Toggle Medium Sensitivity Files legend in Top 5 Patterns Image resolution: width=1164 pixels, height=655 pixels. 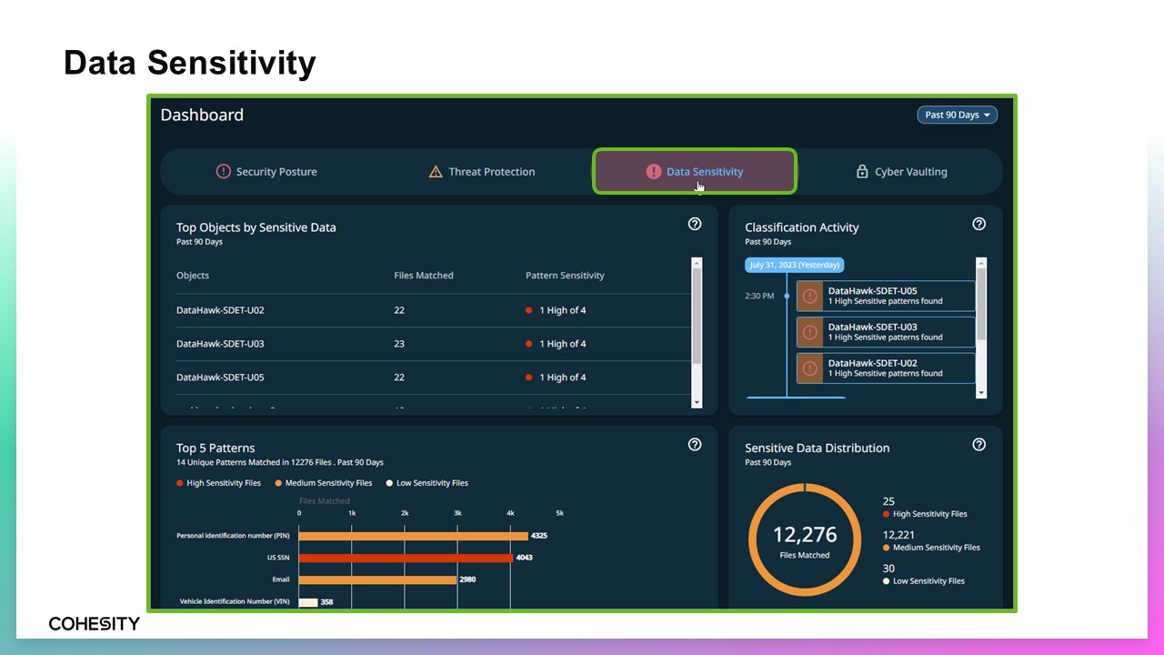click(323, 483)
